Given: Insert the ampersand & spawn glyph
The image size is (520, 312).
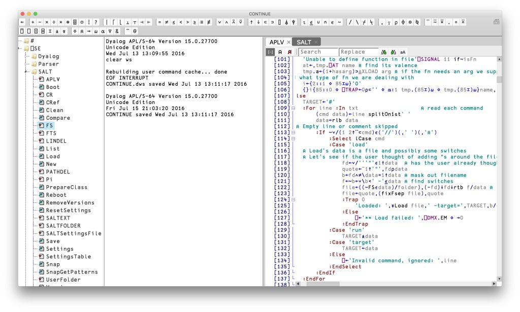Looking at the screenshot, I should [x=117, y=31].
